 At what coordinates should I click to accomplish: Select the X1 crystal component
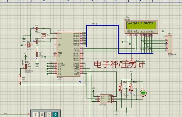(44, 35)
